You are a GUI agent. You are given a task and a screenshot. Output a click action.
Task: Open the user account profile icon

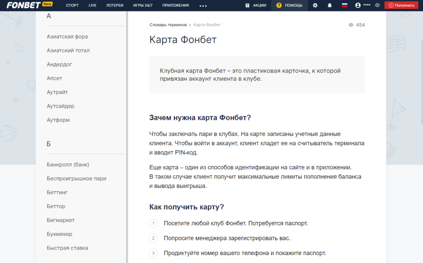[358, 5]
